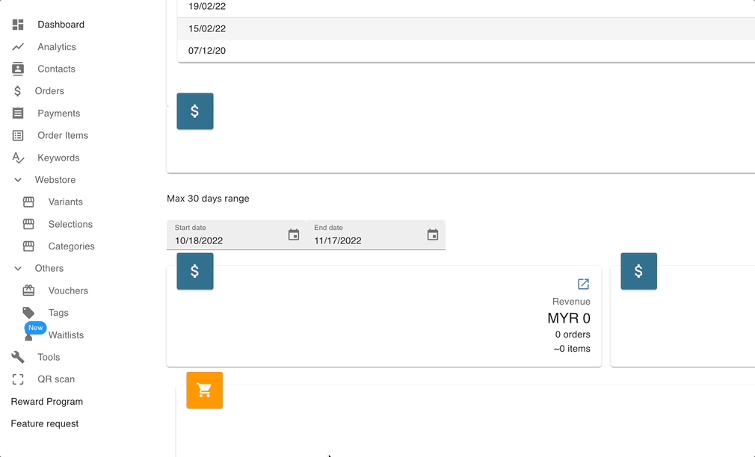
Task: Select Variants under Webstore
Action: [65, 202]
